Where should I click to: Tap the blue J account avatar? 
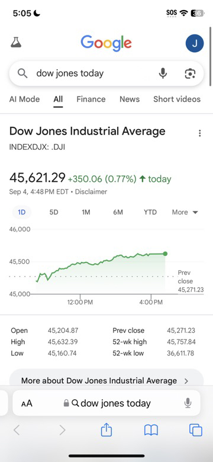tap(195, 43)
